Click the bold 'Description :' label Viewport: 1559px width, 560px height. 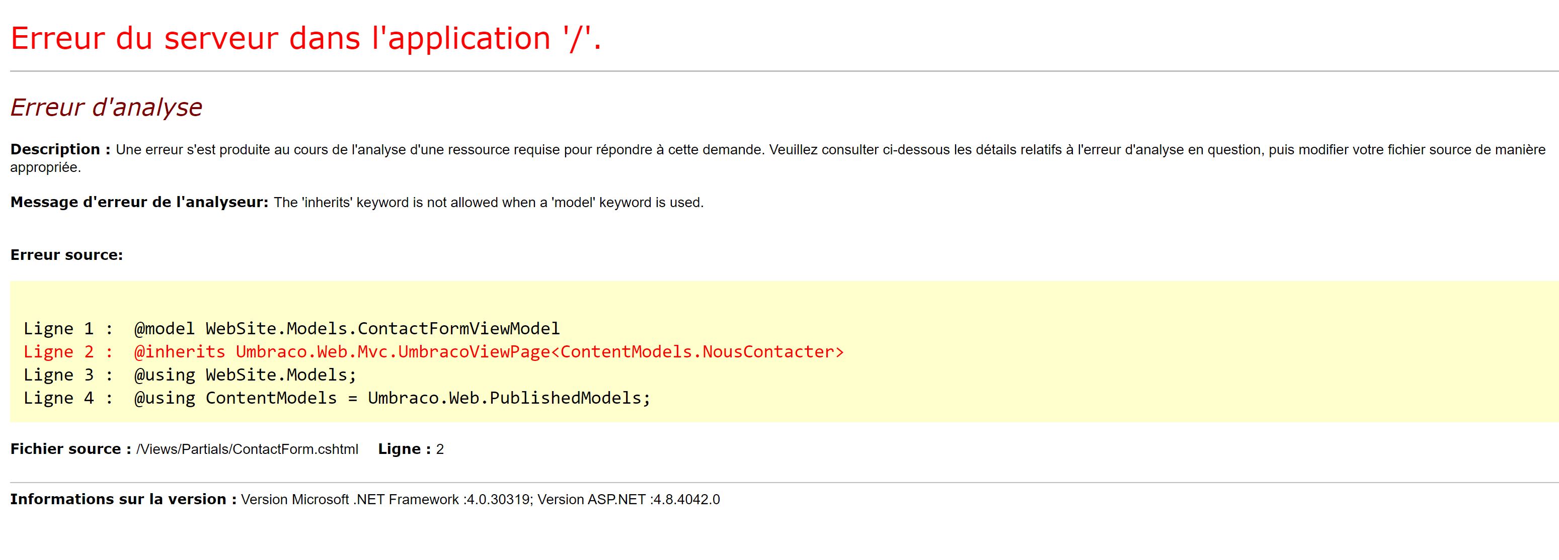tap(60, 149)
